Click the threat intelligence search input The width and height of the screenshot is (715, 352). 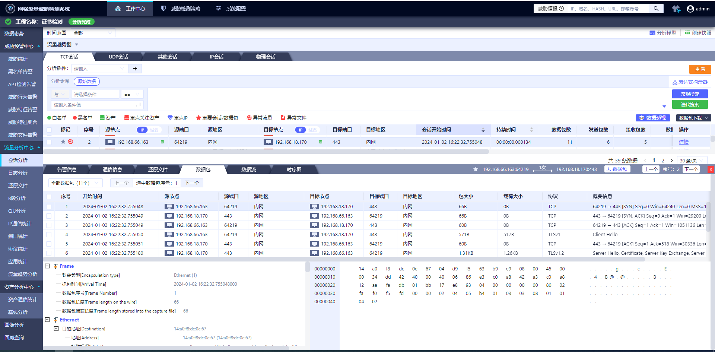tap(608, 9)
